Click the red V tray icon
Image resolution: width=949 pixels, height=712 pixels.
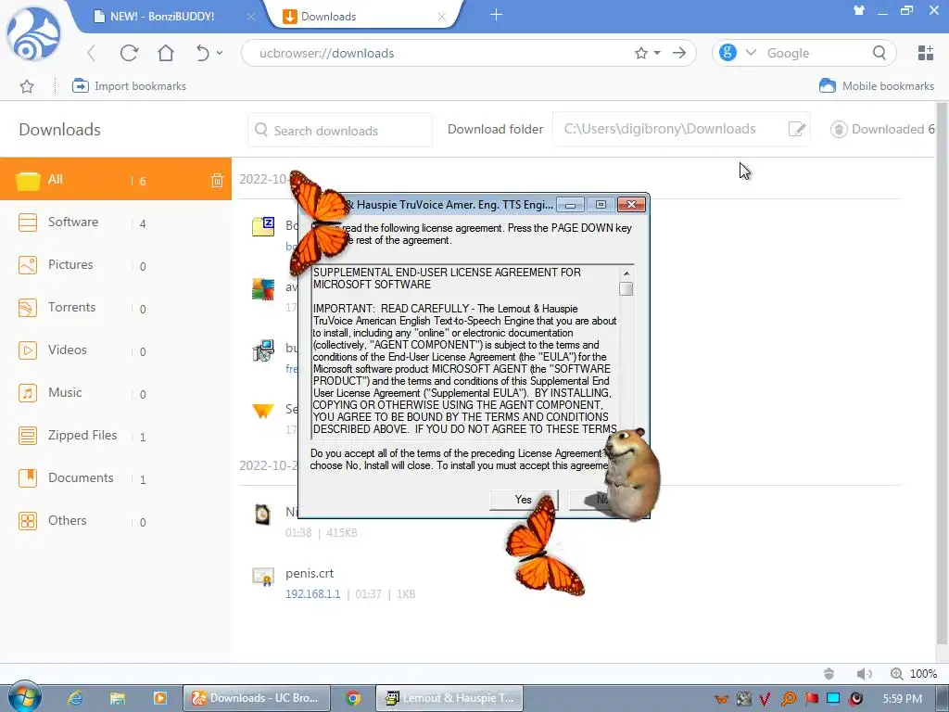click(x=765, y=699)
